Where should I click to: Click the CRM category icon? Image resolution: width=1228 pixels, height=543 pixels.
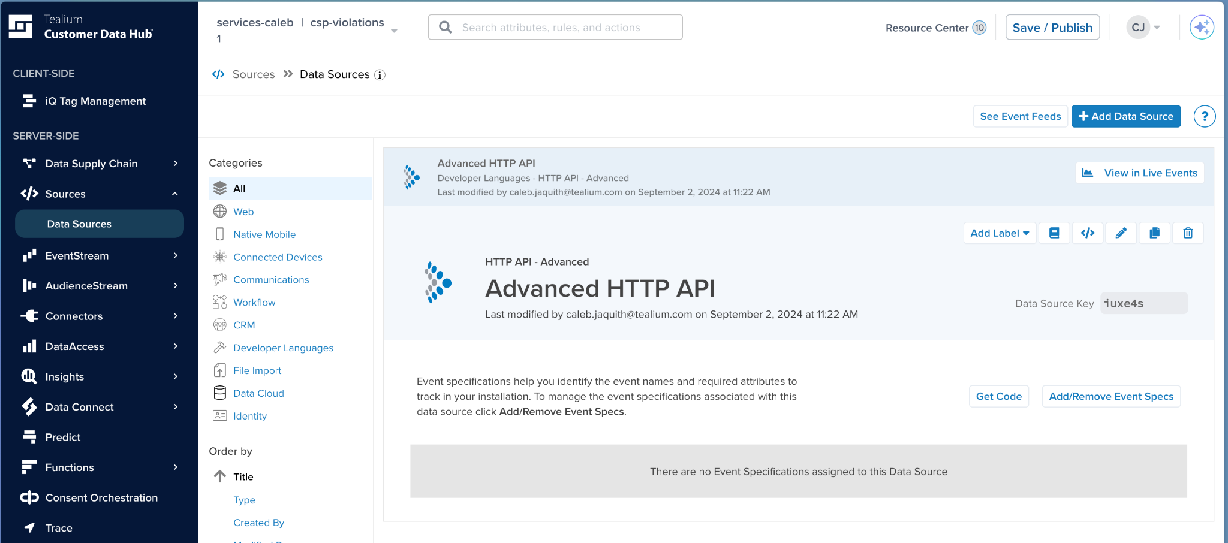(220, 325)
